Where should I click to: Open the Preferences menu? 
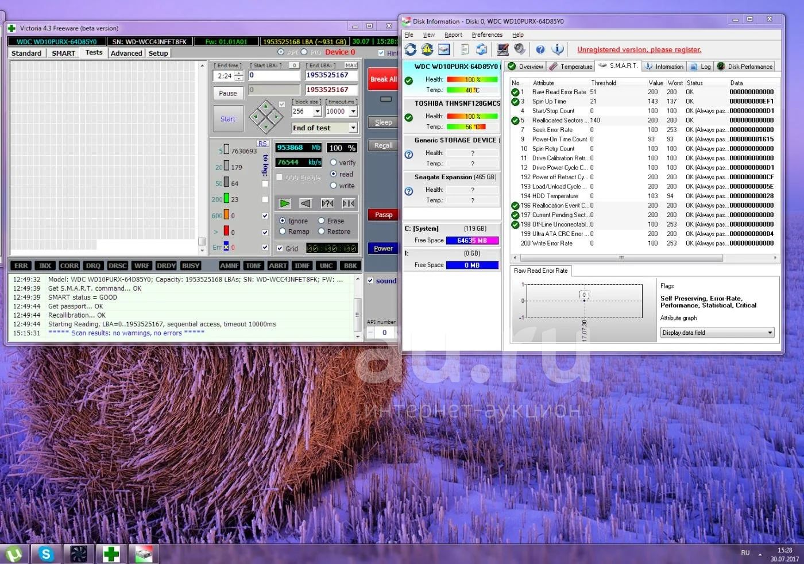(487, 35)
